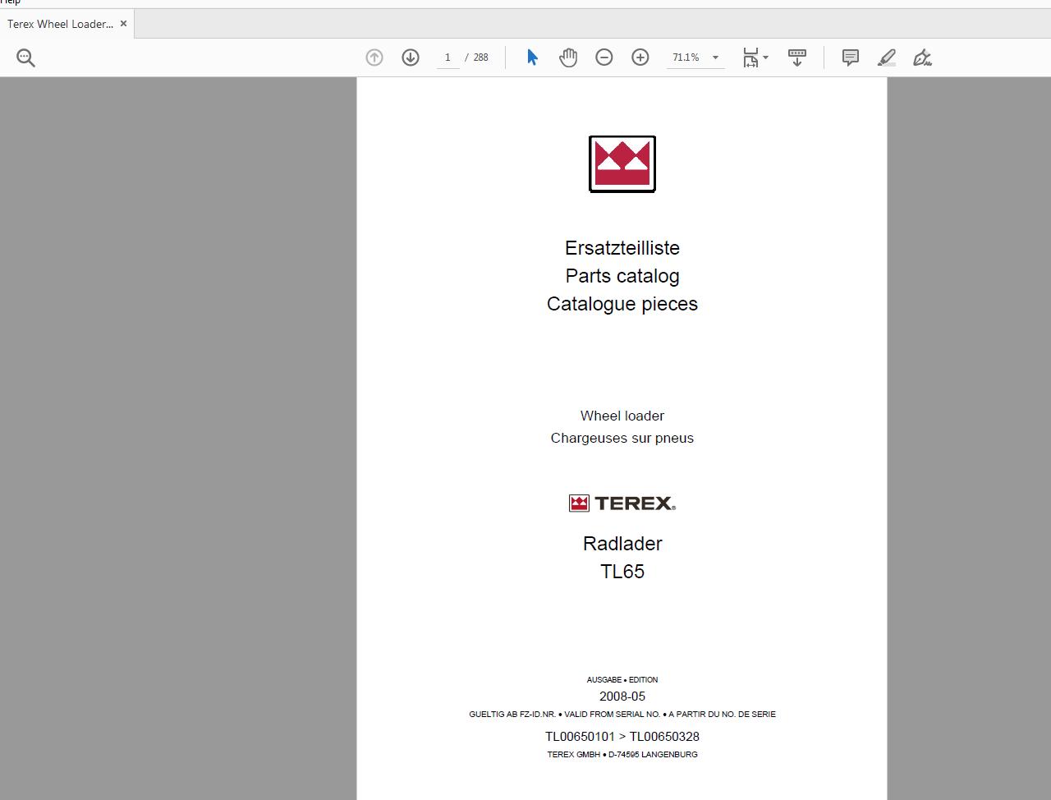This screenshot has width=1051, height=800.
Task: Open the zoom level dropdown arrow
Action: pos(715,57)
